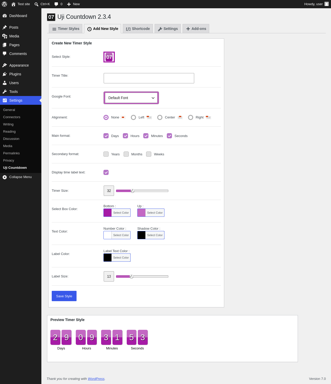Enable the Months secondary format checkbox
Image resolution: width=331 pixels, height=384 pixels.
click(126, 154)
